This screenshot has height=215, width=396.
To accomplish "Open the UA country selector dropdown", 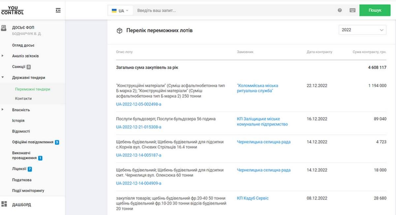I will (121, 11).
